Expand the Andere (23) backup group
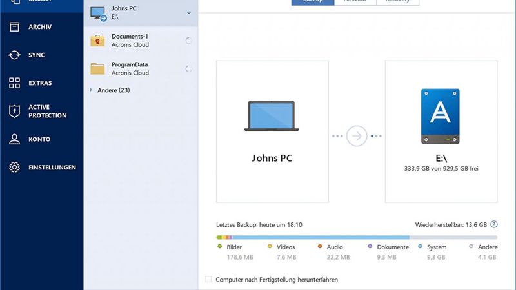The width and height of the screenshot is (516, 290). 91,90
